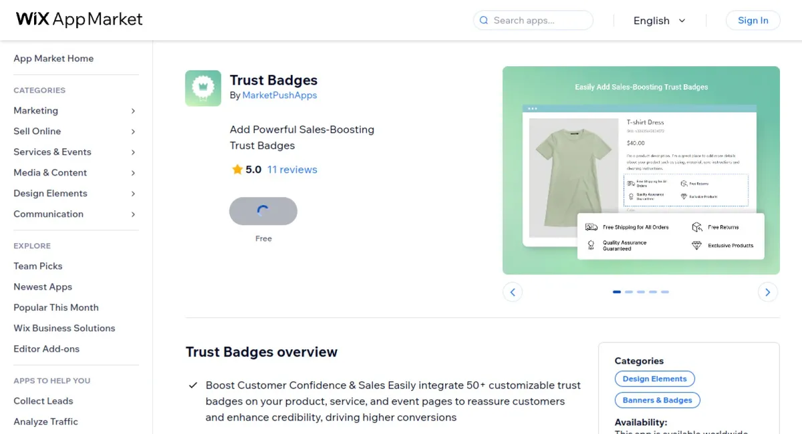
Task: Click the EXPLORE sidebar heading
Action: pos(32,246)
